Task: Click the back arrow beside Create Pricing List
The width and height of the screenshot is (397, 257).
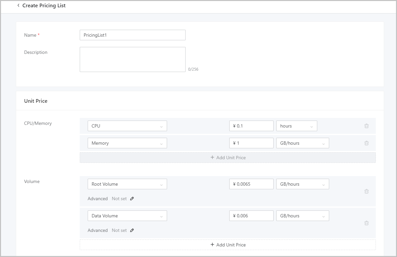Action: tap(19, 6)
